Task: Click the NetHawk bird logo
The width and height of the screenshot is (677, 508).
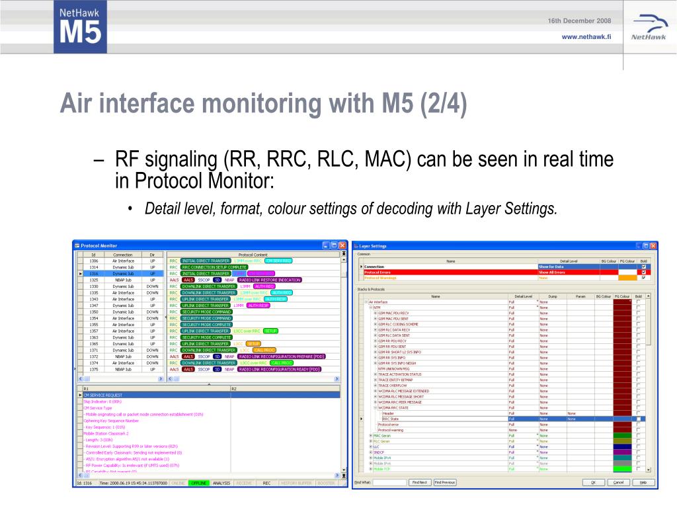Action: tap(649, 26)
